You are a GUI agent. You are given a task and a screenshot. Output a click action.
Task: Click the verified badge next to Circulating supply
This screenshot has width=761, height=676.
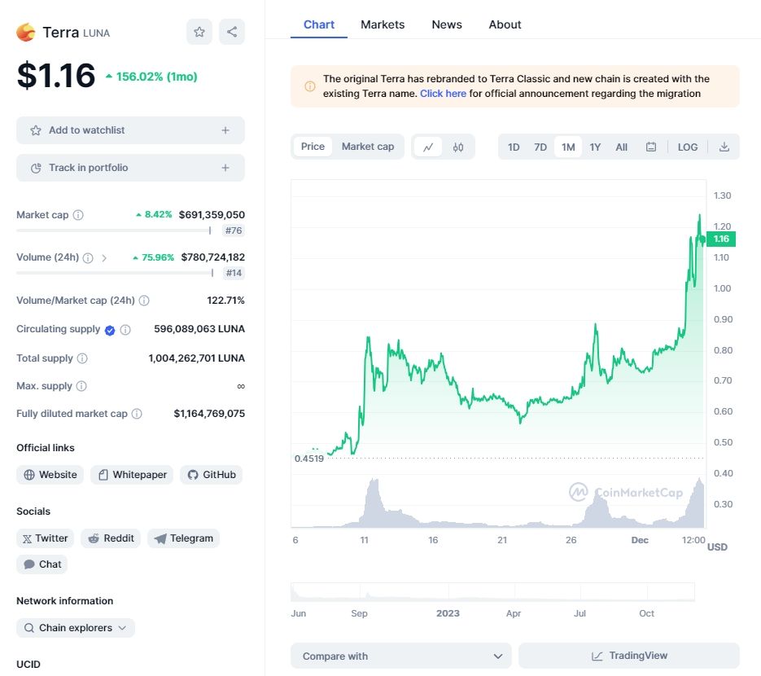pyautogui.click(x=110, y=330)
